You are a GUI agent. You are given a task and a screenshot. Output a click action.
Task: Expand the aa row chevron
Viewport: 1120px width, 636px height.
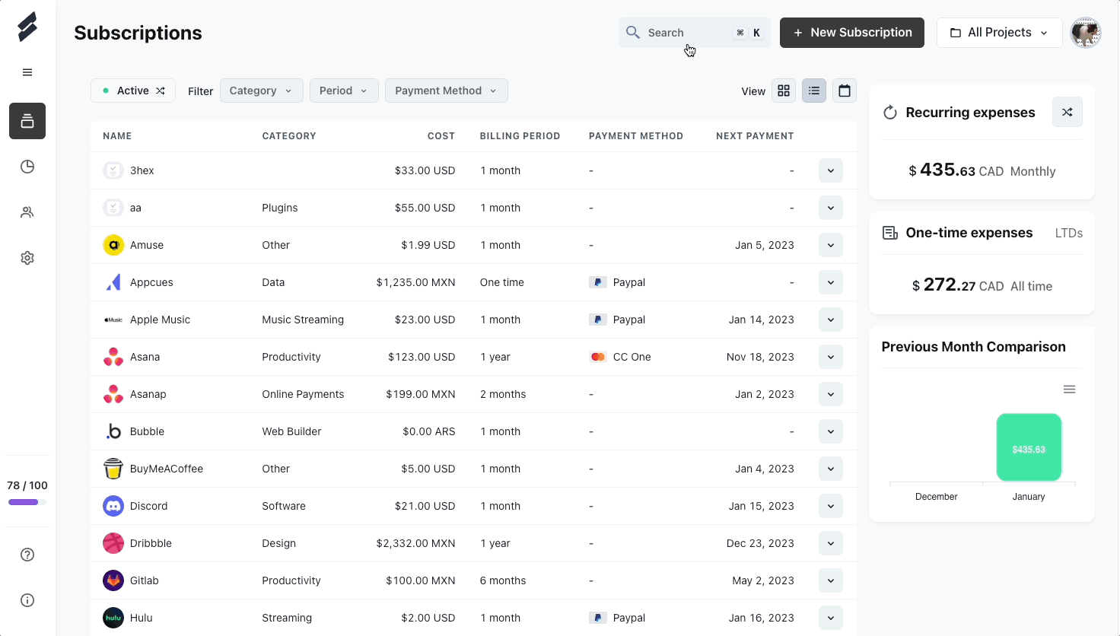[x=831, y=208]
